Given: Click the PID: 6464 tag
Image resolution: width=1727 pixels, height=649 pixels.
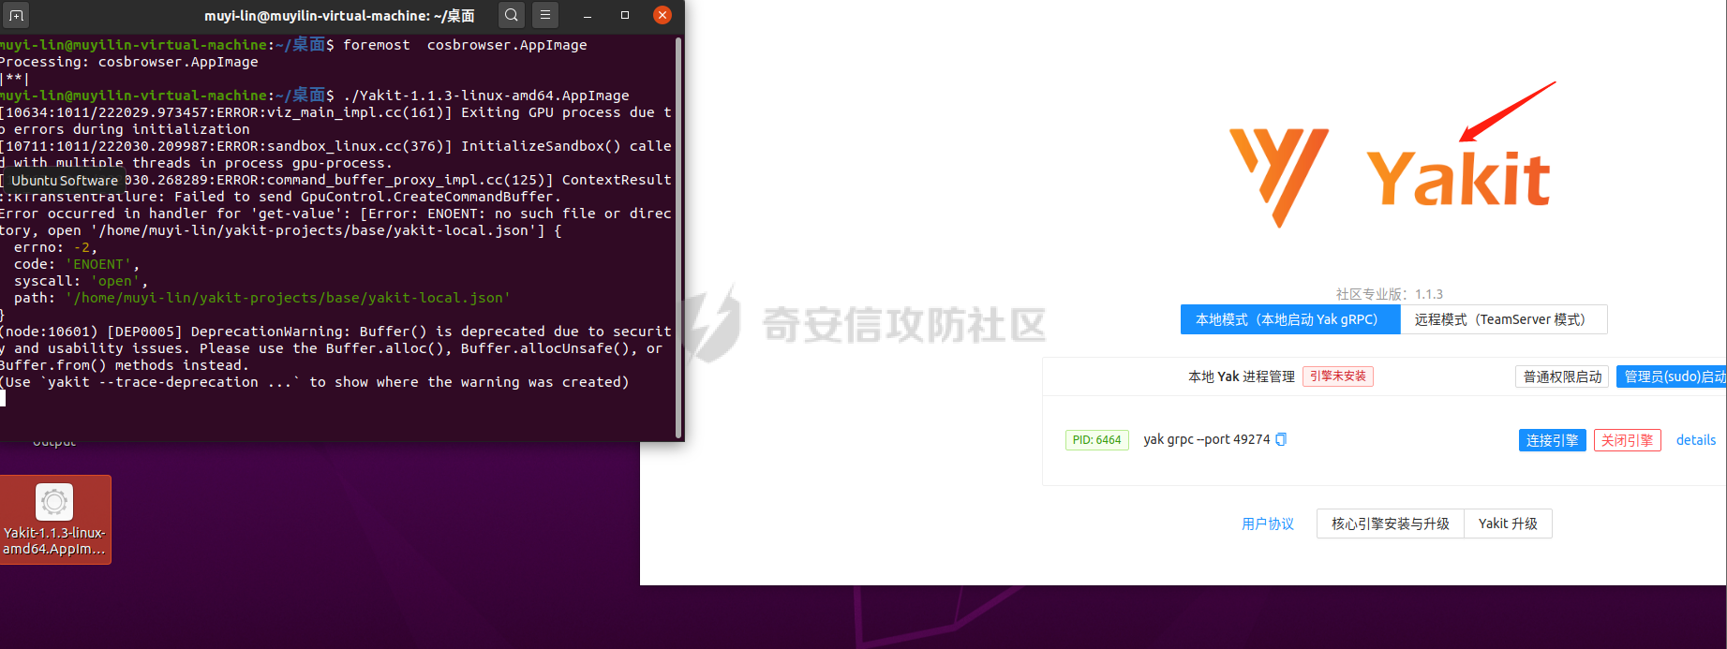Looking at the screenshot, I should (x=1096, y=440).
